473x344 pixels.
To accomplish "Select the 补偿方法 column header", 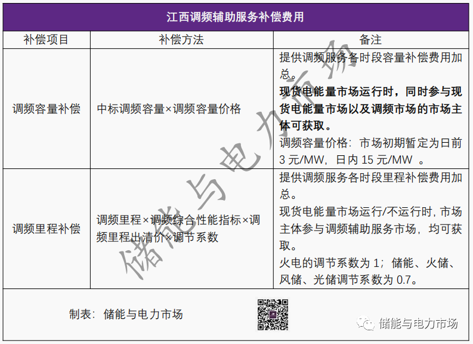I will (181, 40).
